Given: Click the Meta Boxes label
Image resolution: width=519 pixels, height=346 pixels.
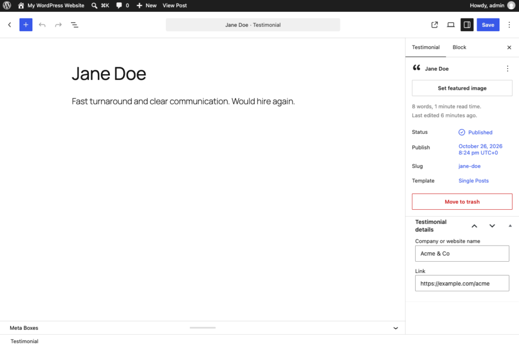Looking at the screenshot, I should [x=24, y=328].
